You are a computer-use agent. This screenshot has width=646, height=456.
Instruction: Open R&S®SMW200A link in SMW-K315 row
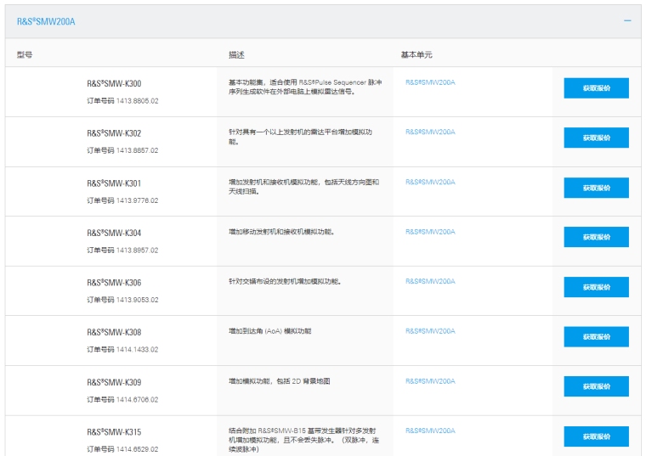pyautogui.click(x=430, y=431)
